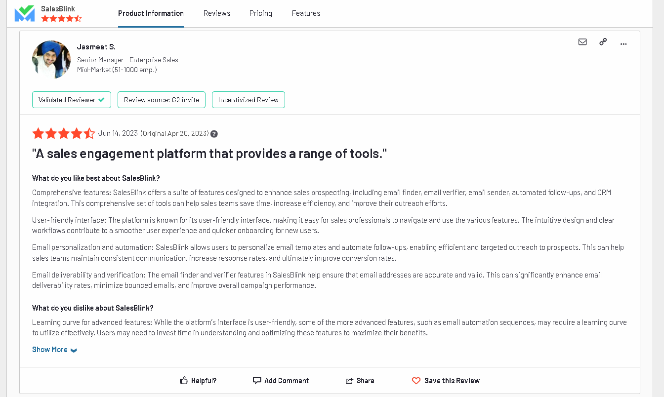Viewport: 664px width, 397px height.
Task: Click the Incentivized Review badge
Action: [x=249, y=100]
